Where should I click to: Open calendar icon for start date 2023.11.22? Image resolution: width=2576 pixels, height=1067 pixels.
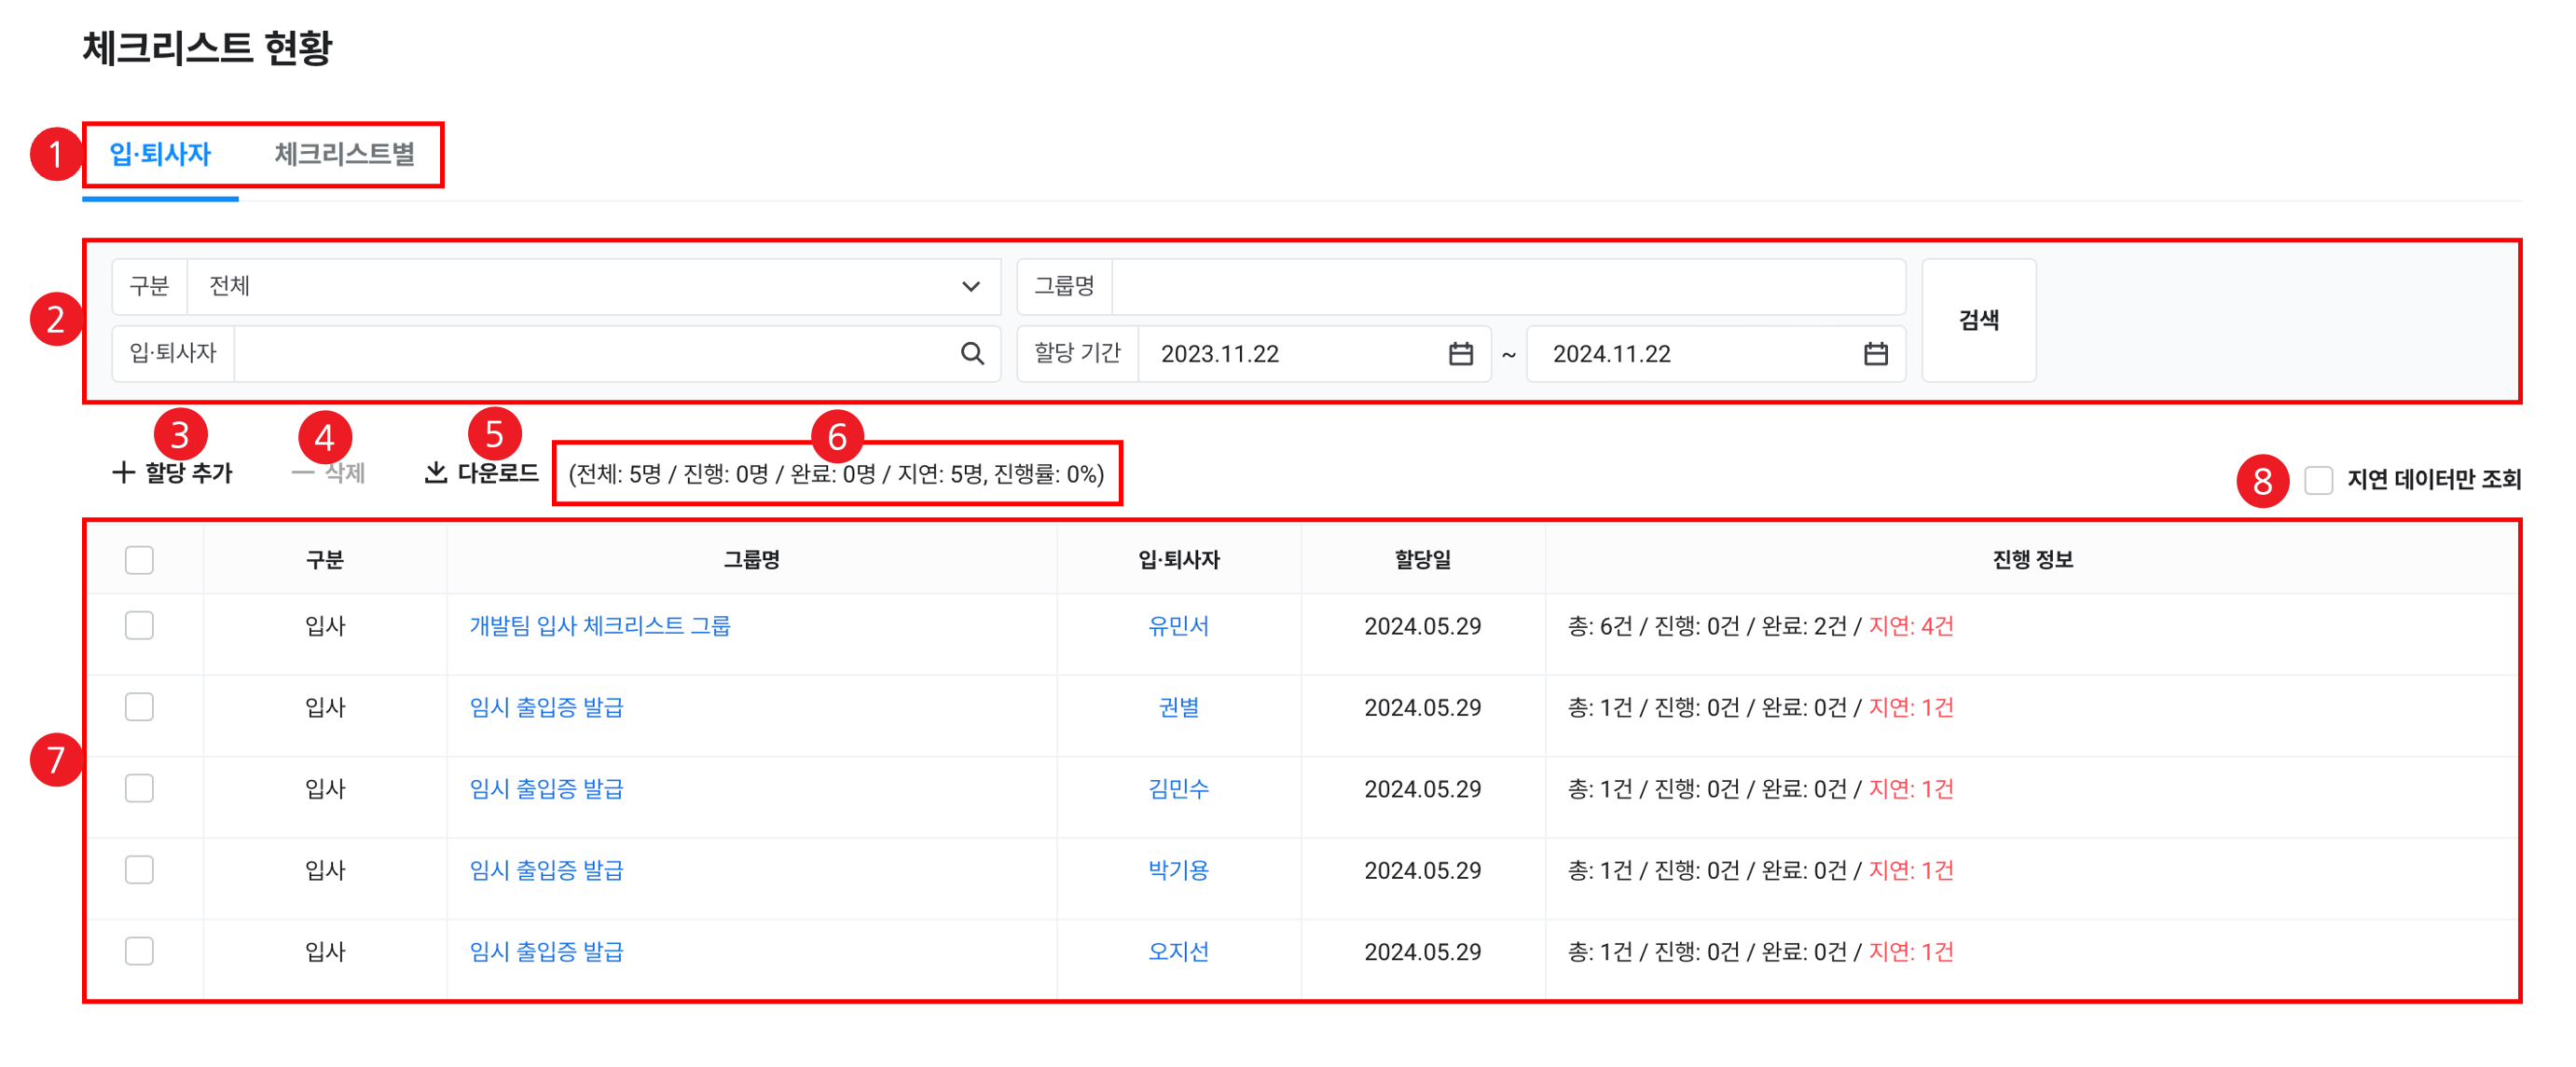pyautogui.click(x=1460, y=354)
